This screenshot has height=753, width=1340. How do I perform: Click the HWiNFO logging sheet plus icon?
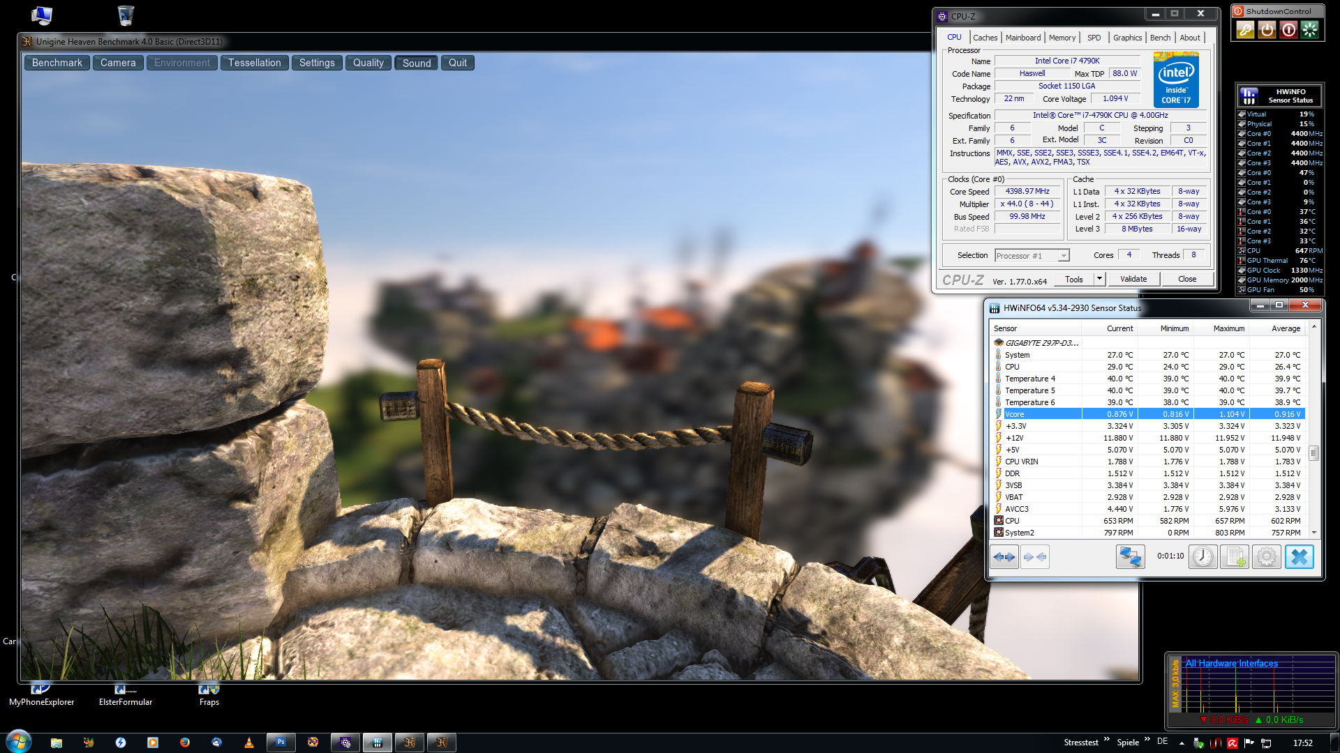click(1235, 557)
